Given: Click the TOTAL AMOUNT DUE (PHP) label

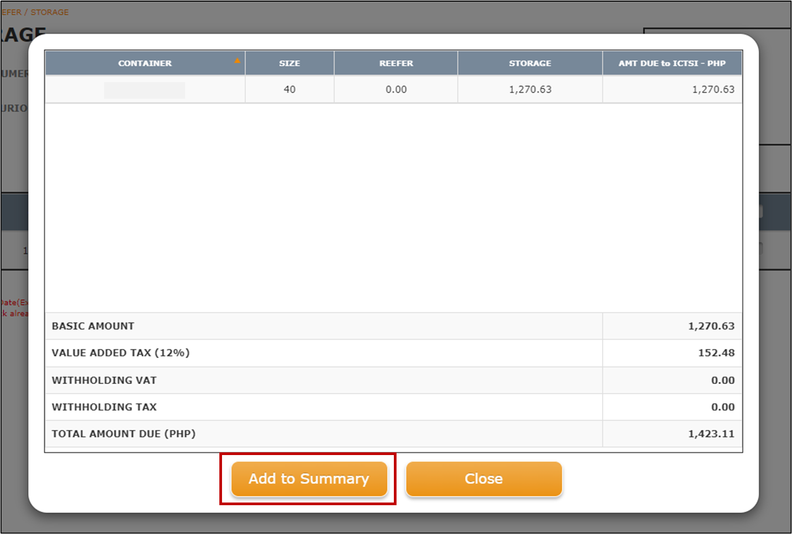Looking at the screenshot, I should (x=123, y=433).
